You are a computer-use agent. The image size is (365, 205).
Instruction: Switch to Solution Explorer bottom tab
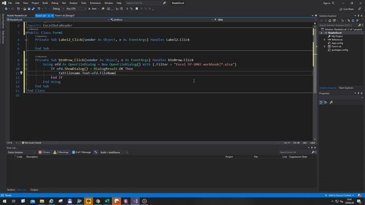click(328, 88)
